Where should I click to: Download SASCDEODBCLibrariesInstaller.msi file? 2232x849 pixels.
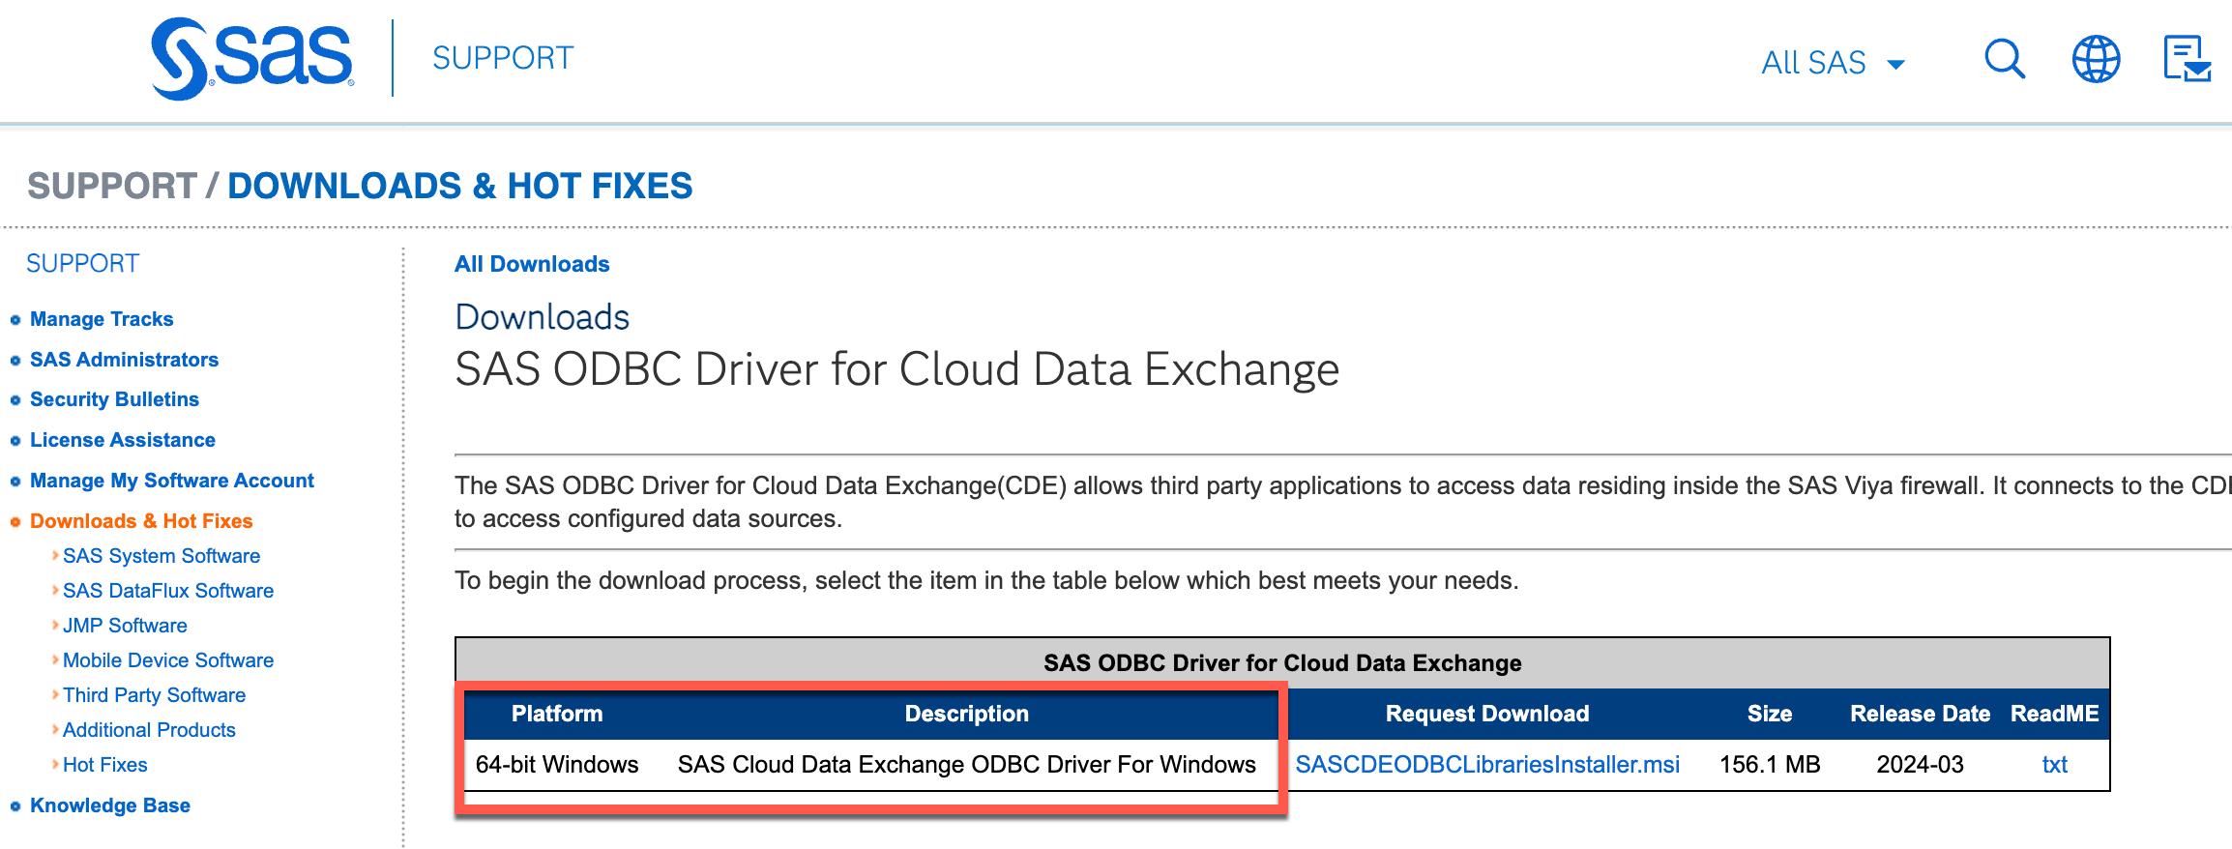click(1487, 765)
